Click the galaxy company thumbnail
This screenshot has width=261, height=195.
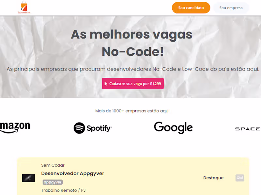click(28, 178)
